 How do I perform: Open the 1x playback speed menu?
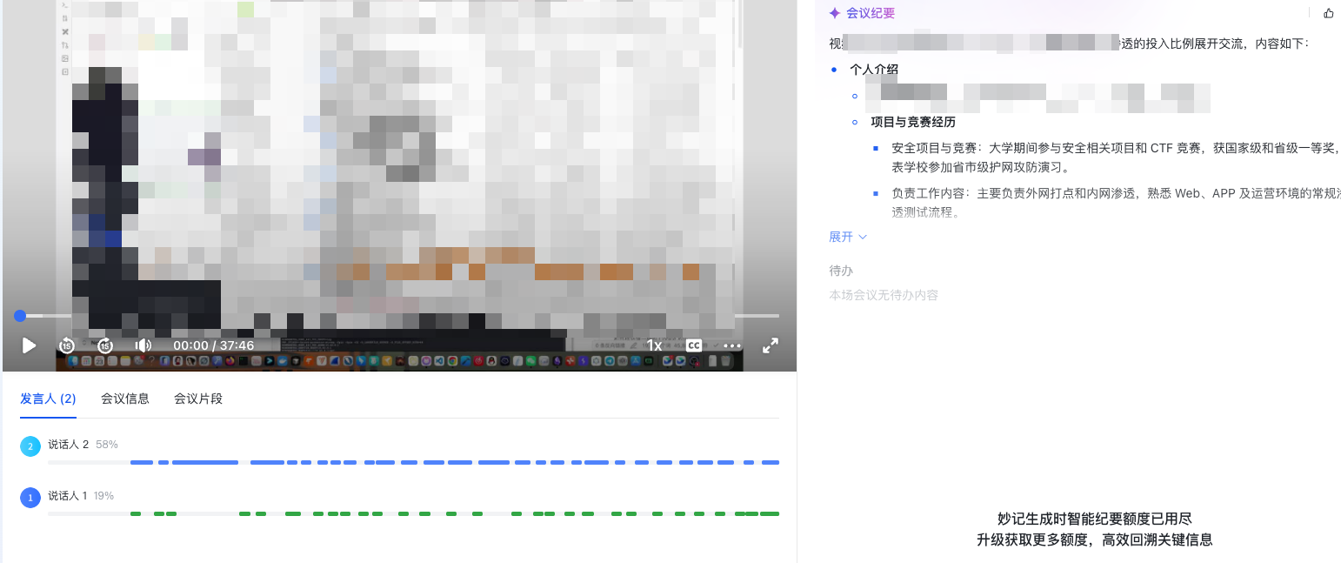653,345
